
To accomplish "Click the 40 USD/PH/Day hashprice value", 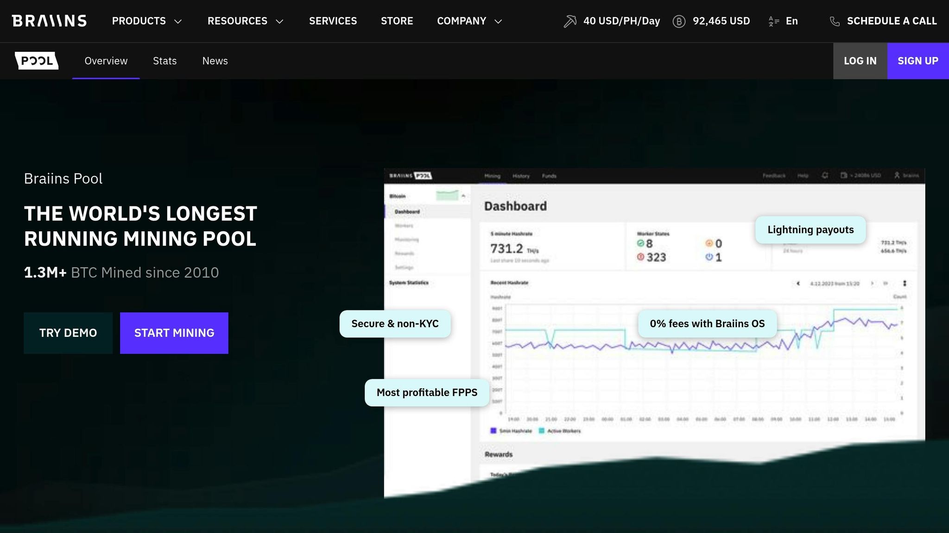I will click(x=621, y=21).
